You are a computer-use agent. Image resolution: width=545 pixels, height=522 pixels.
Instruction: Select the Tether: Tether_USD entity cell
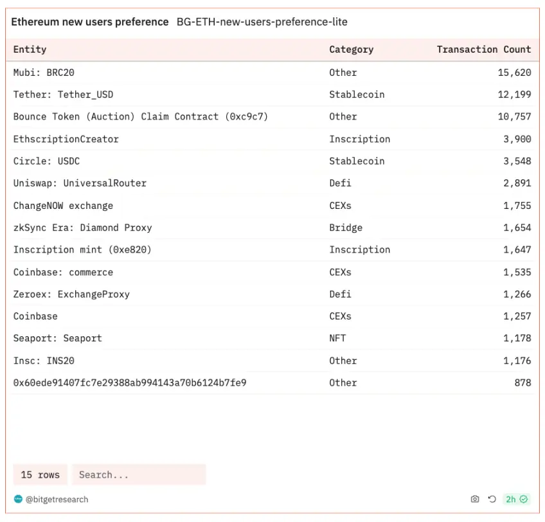63,94
